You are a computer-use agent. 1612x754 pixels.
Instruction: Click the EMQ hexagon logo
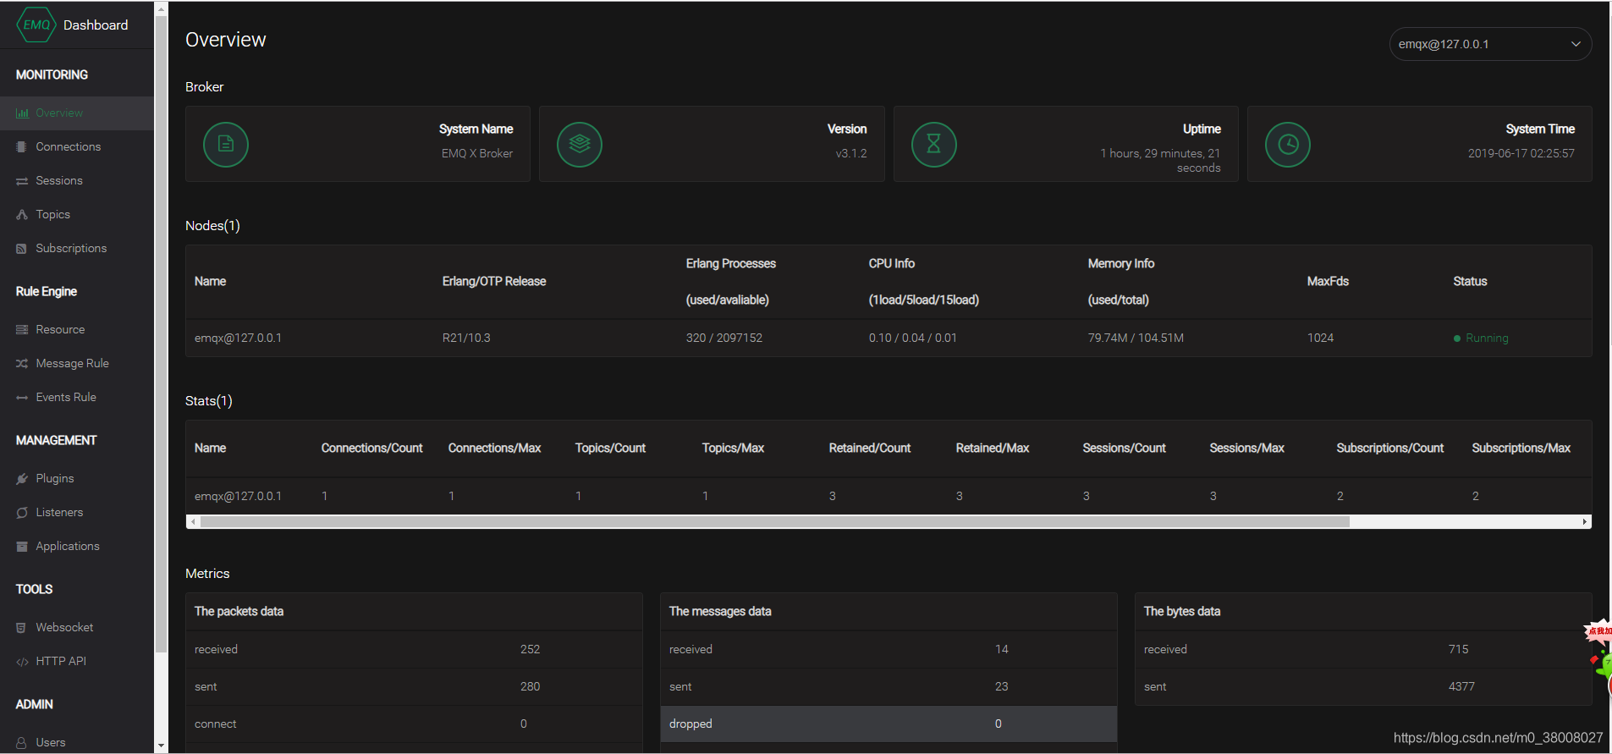(36, 25)
